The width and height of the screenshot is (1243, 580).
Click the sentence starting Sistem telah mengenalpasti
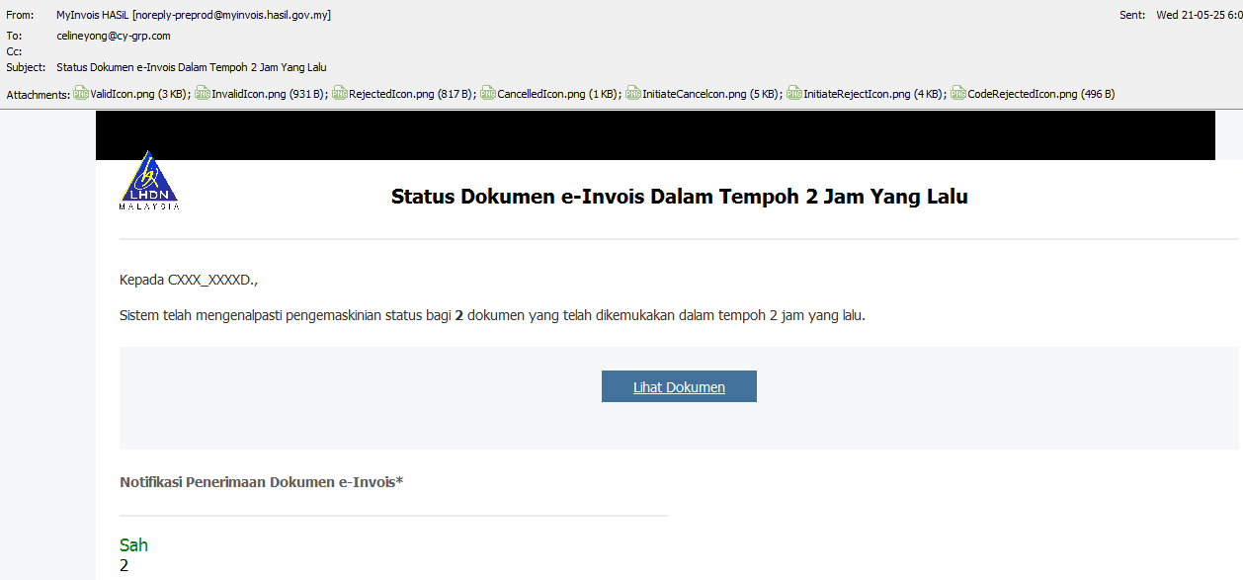491,316
